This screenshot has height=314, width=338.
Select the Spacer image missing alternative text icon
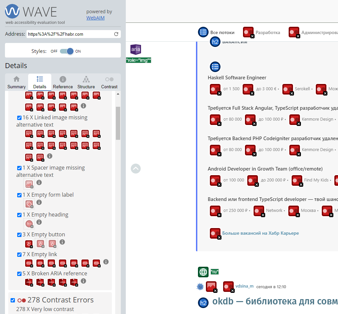coord(29,184)
